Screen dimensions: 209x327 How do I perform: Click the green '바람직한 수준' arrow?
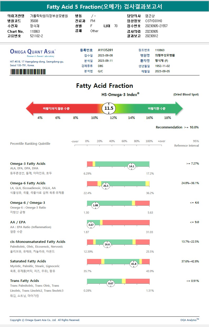[155, 108]
